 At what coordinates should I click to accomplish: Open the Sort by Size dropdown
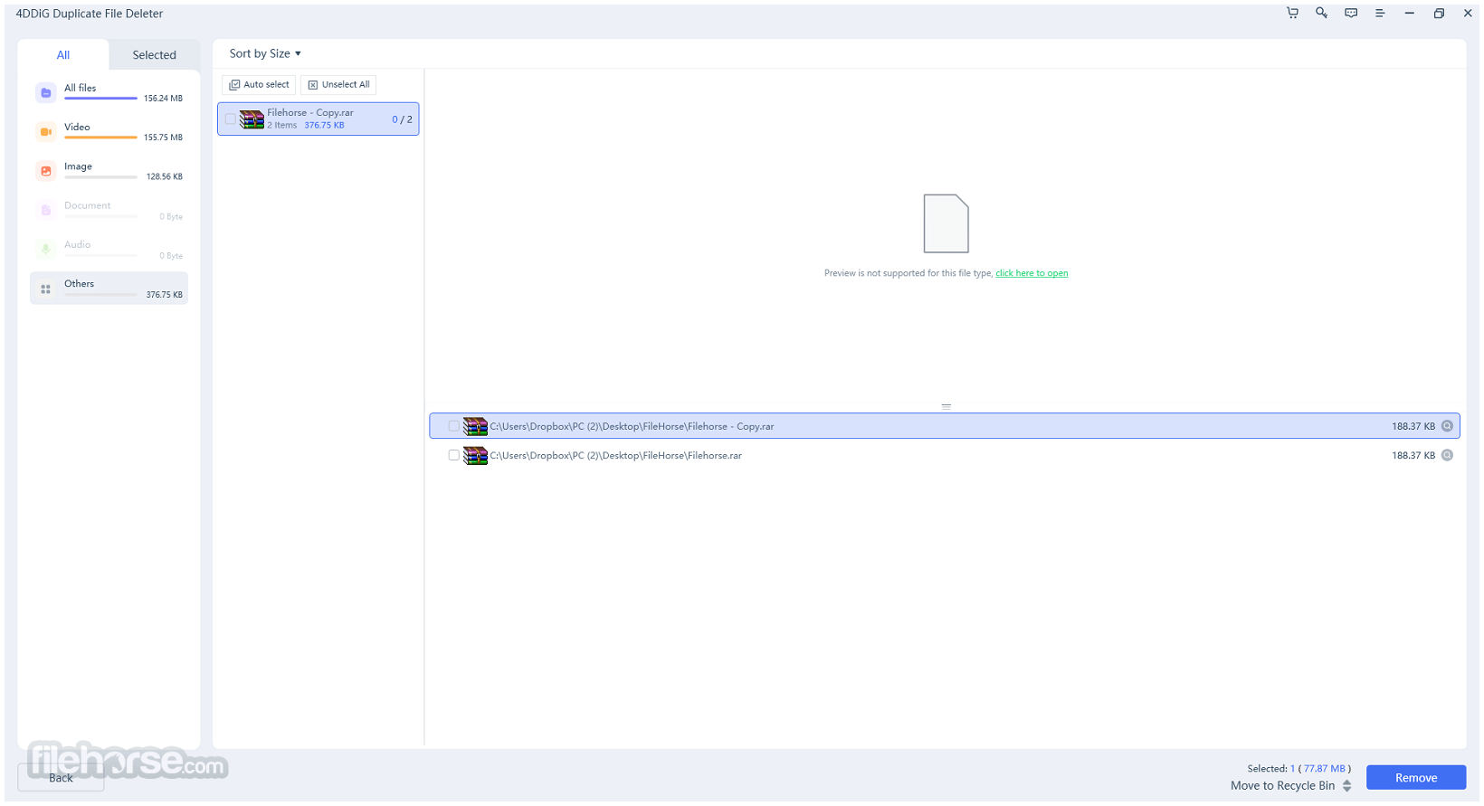point(265,53)
